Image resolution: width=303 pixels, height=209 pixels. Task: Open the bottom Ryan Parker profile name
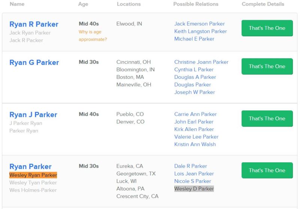pos(30,166)
